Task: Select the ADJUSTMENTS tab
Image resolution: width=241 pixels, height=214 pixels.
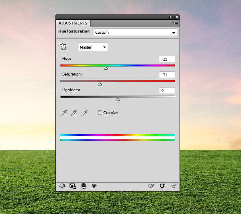Action: coord(73,23)
